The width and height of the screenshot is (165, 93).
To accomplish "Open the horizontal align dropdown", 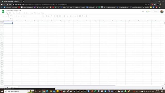I will tap(65, 16).
